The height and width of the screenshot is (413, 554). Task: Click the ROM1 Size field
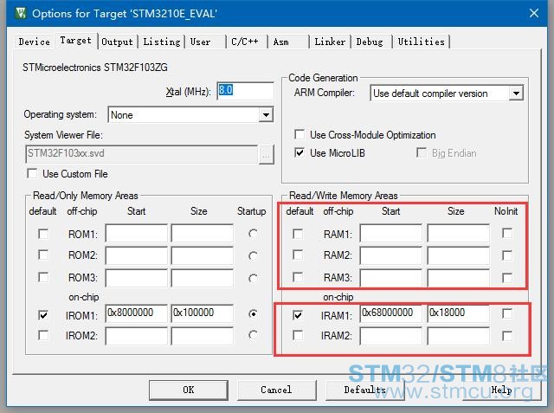tap(202, 233)
